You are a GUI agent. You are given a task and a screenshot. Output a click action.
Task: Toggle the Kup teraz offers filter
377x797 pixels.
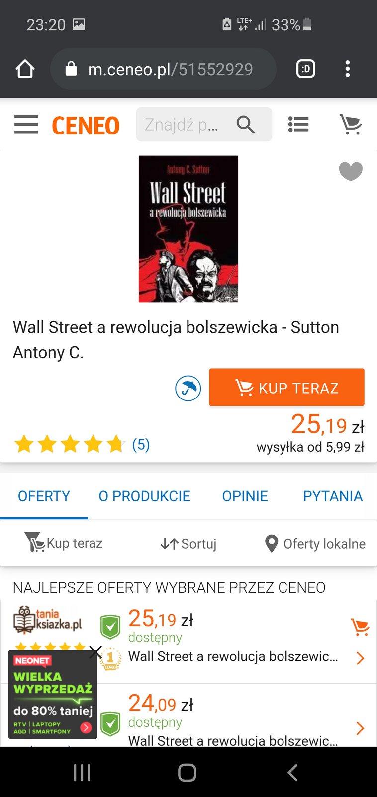63,543
